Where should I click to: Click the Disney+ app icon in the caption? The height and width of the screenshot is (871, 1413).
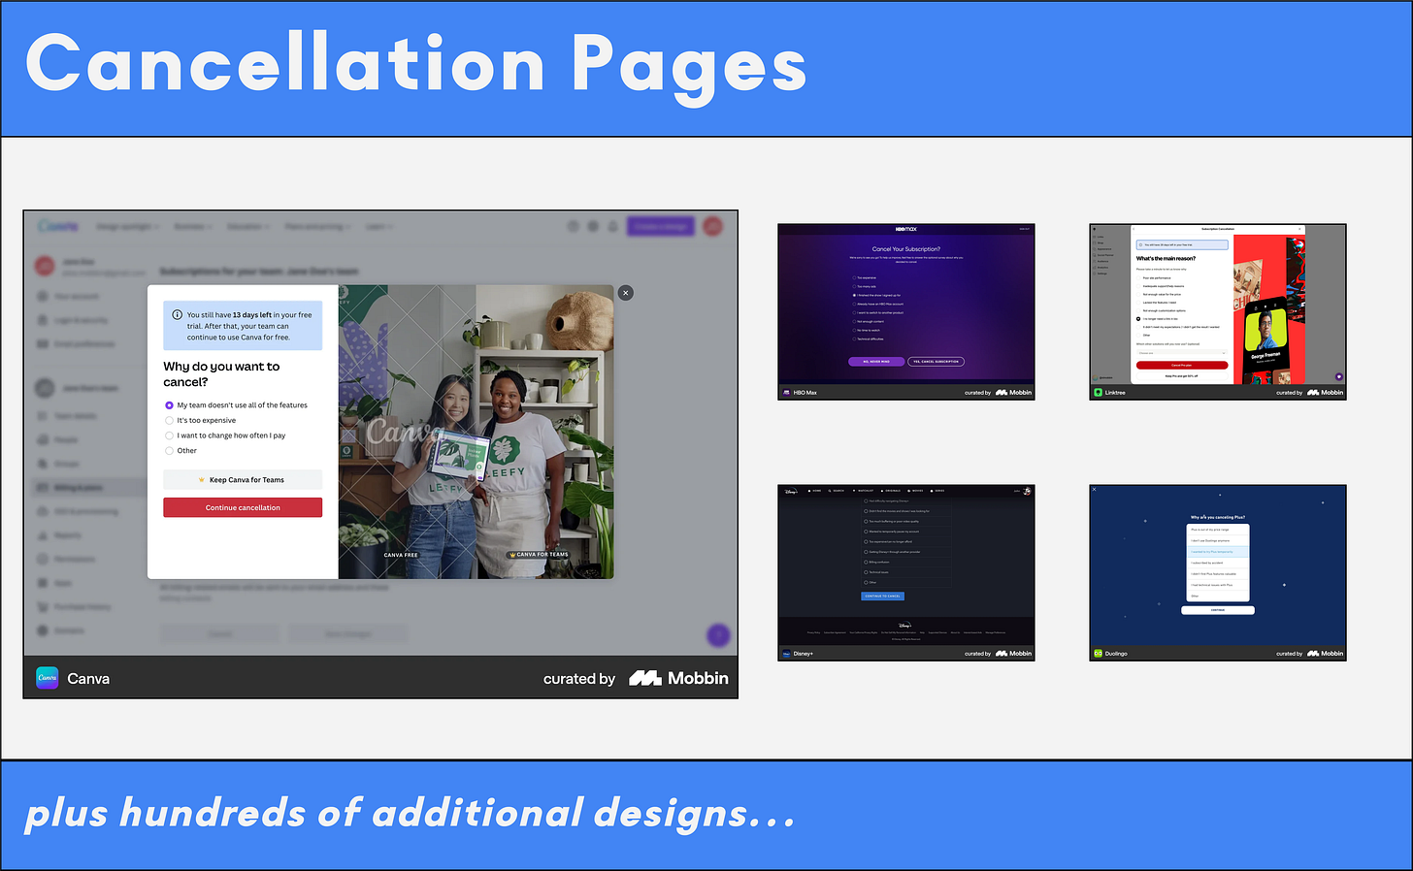tap(786, 654)
